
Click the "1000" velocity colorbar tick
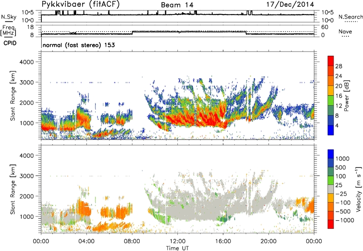[343, 159]
